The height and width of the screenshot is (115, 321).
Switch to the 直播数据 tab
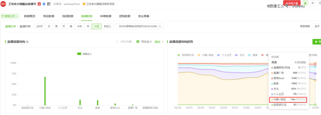pyautogui.click(x=86, y=16)
